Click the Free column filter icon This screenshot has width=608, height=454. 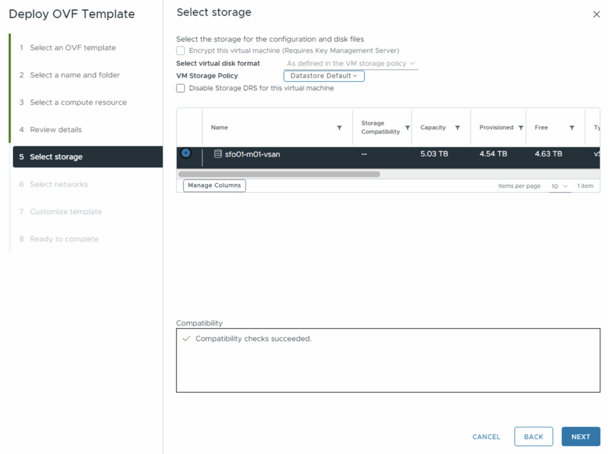[x=572, y=128]
